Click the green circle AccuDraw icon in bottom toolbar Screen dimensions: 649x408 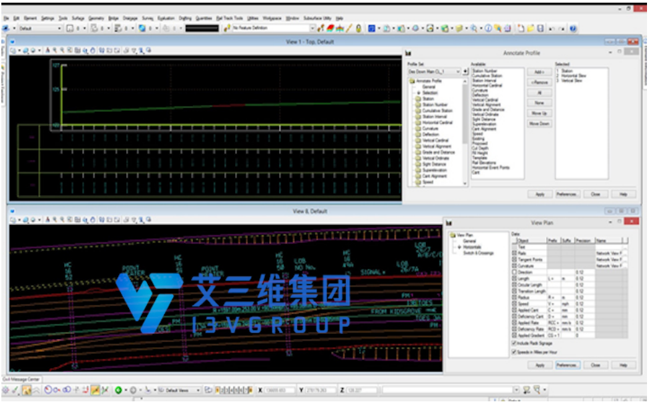click(x=118, y=390)
